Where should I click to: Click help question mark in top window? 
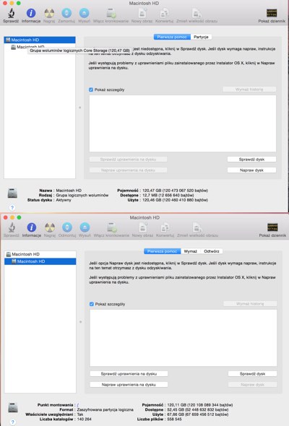(x=12, y=207)
